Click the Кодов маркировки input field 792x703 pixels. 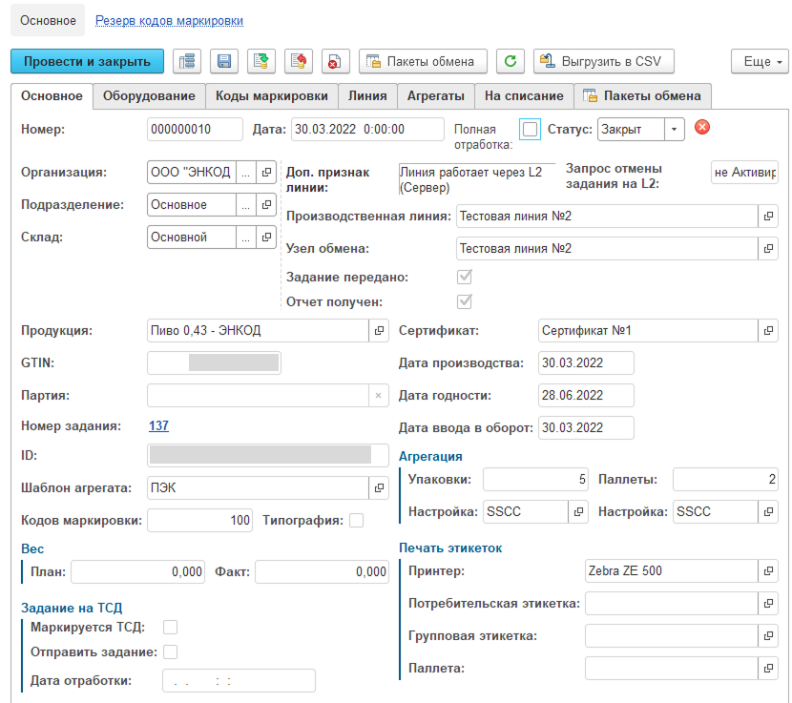coord(200,520)
